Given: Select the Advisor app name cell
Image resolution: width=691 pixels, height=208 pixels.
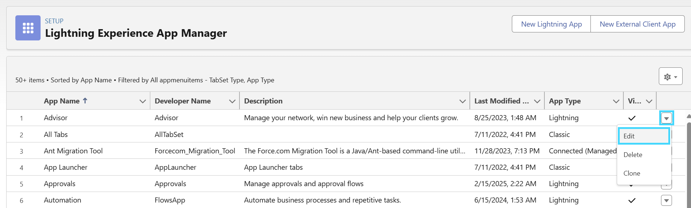Looking at the screenshot, I should click(x=56, y=118).
